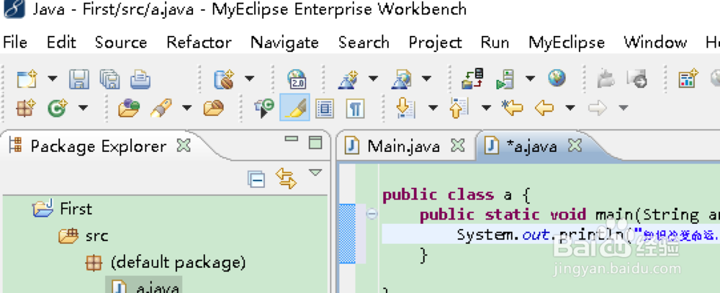
Task: Close the Main.java editor tab
Action: (457, 145)
